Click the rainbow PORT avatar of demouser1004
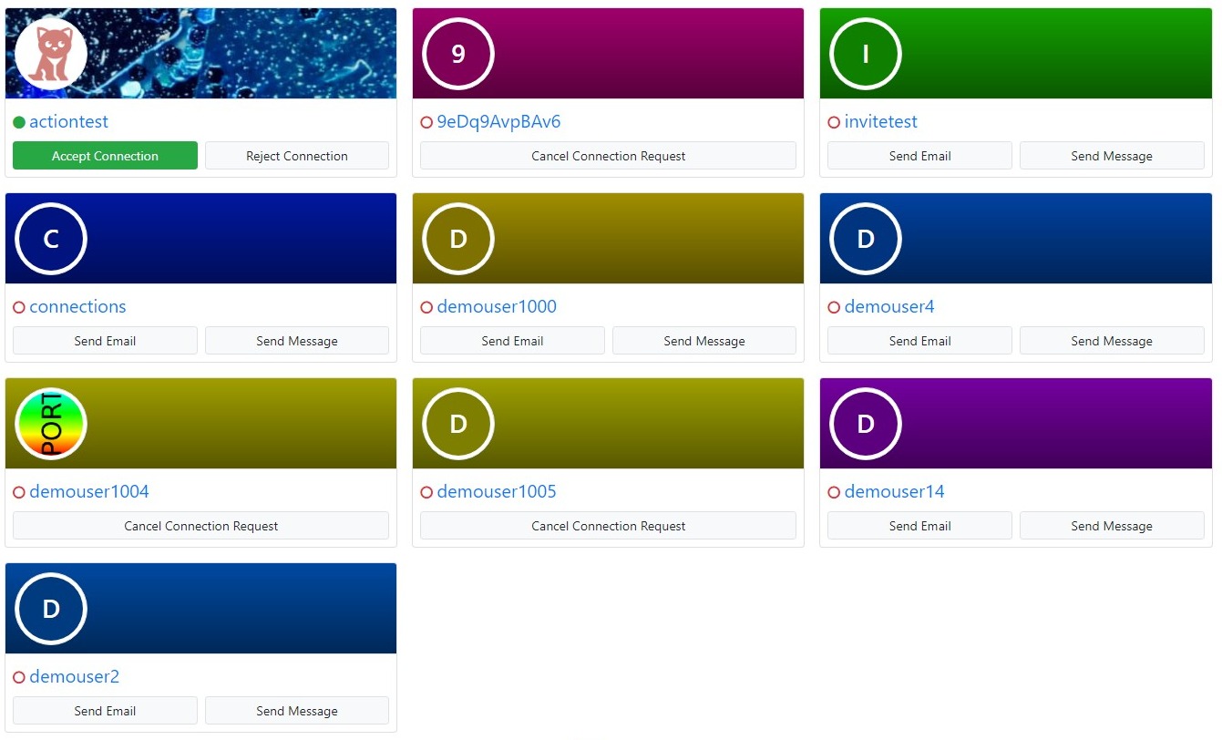The image size is (1222, 740). point(51,424)
